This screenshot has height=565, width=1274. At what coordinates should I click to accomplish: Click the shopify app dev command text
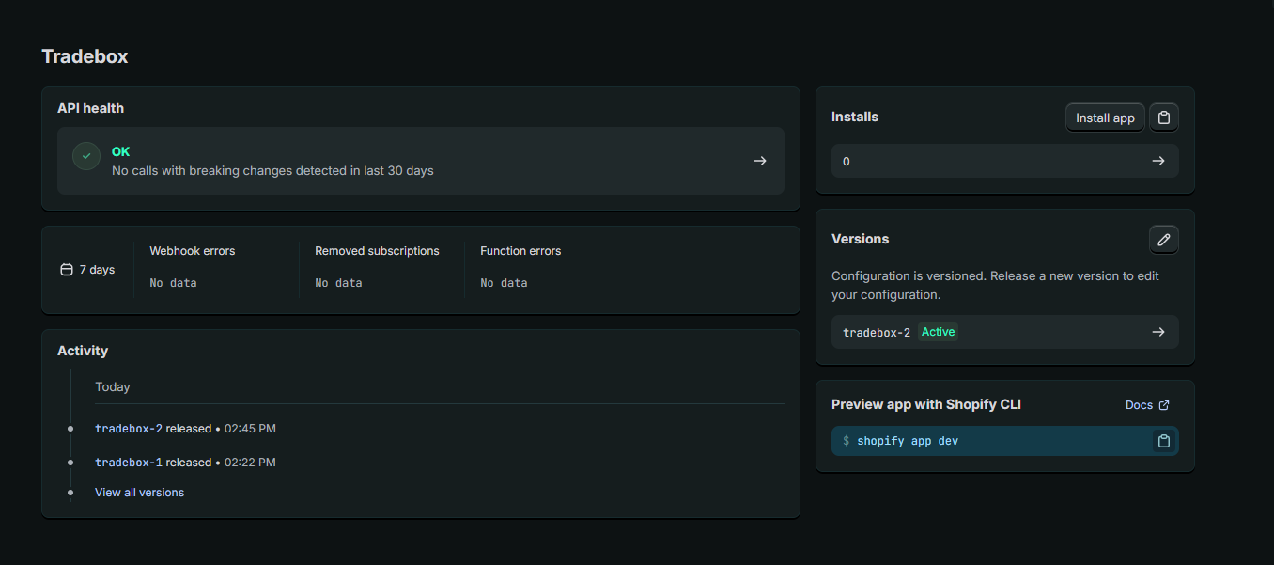tap(907, 441)
